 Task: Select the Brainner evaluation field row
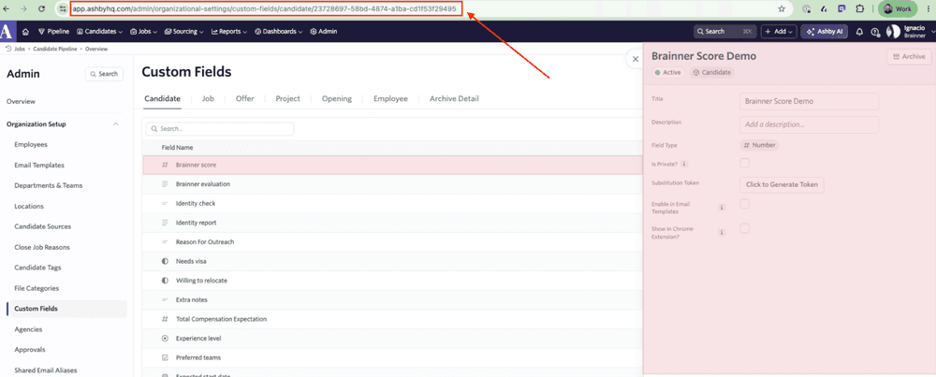coord(393,184)
